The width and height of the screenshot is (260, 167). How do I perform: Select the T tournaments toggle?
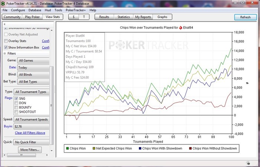point(84,17)
